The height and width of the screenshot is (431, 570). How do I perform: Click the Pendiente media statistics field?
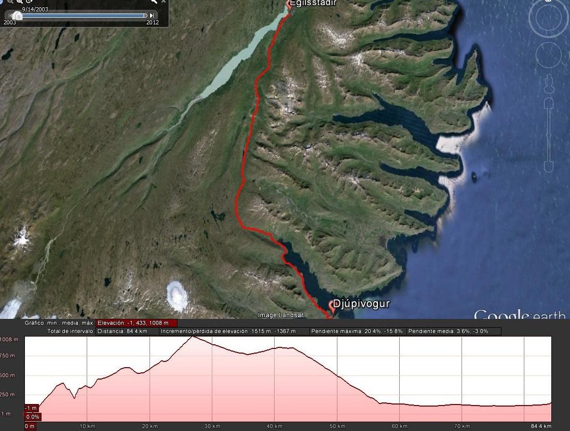coord(454,331)
